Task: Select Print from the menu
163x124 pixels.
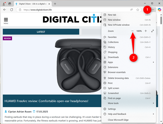Action: point(129,83)
